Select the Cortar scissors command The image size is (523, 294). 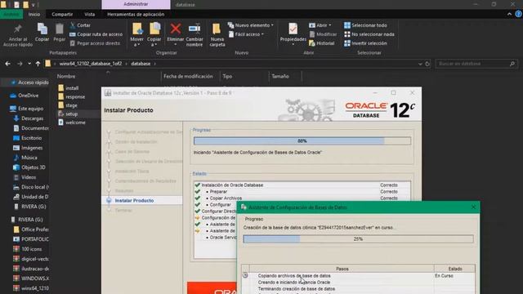(x=80, y=25)
